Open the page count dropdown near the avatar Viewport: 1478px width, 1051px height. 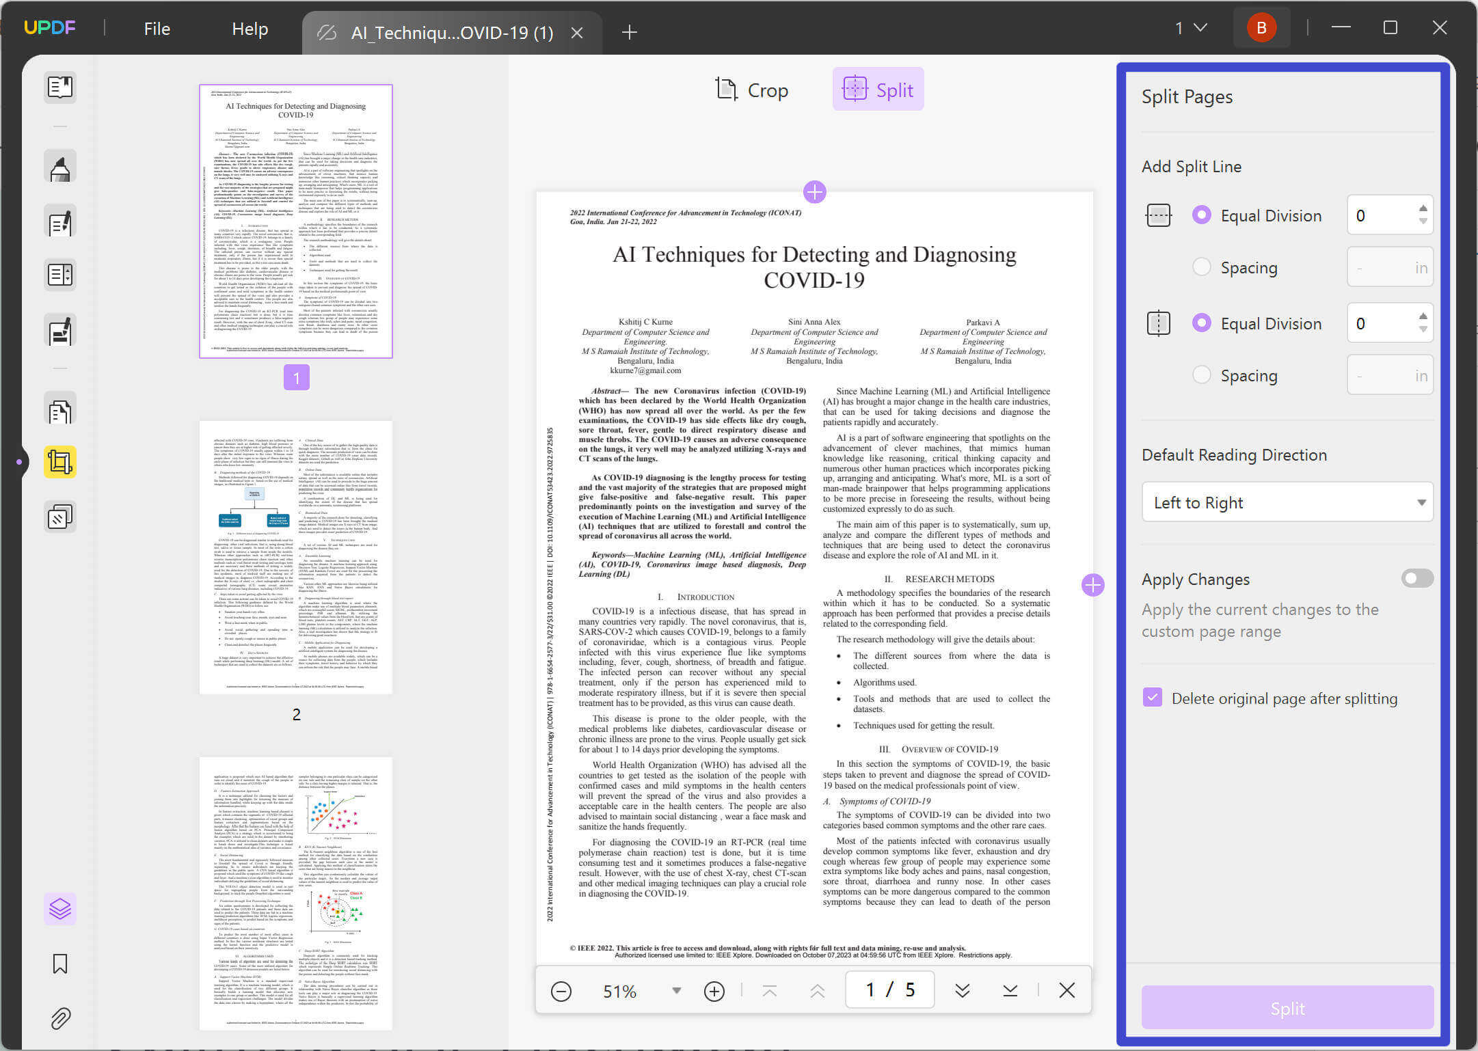[x=1190, y=28]
